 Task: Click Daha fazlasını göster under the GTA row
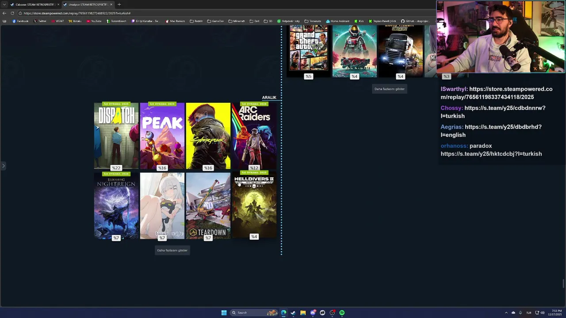pos(390,89)
